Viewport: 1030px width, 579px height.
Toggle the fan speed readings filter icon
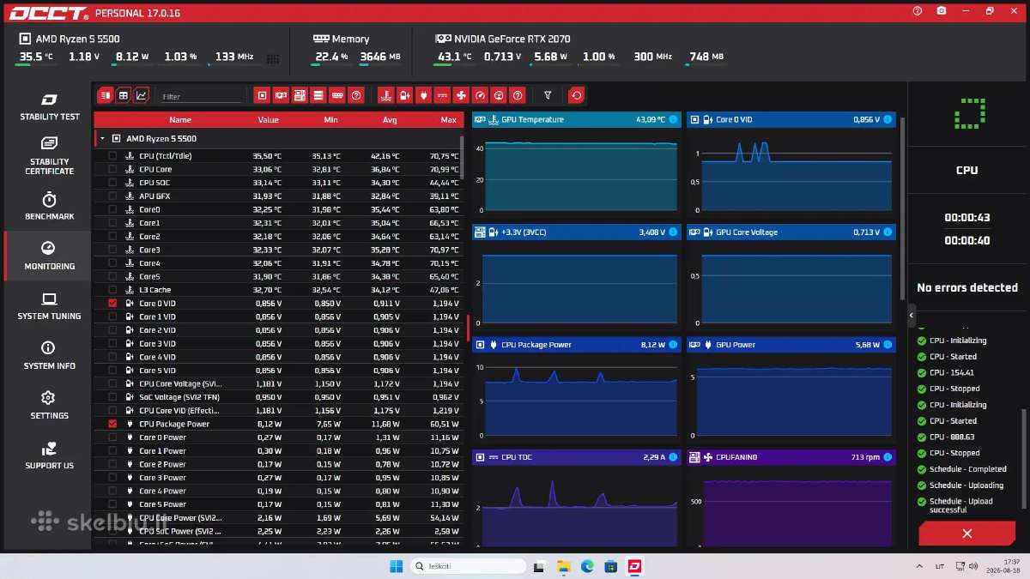click(x=461, y=95)
